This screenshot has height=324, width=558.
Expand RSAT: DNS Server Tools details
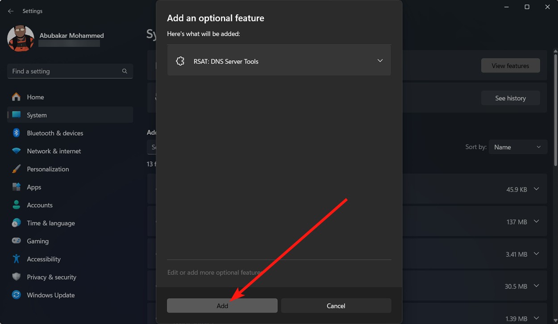(380, 60)
